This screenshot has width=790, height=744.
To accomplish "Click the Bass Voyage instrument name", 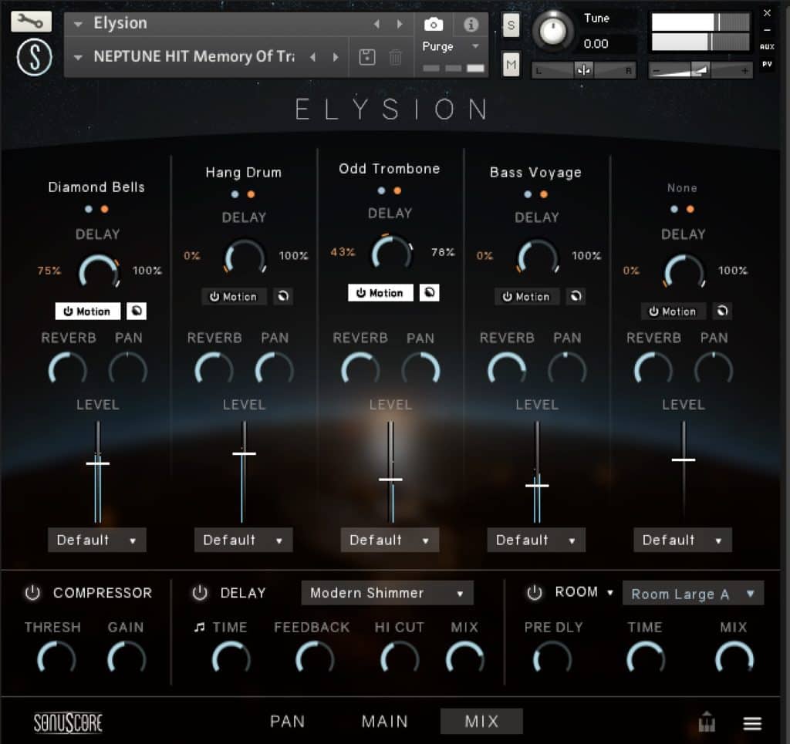I will [x=535, y=173].
